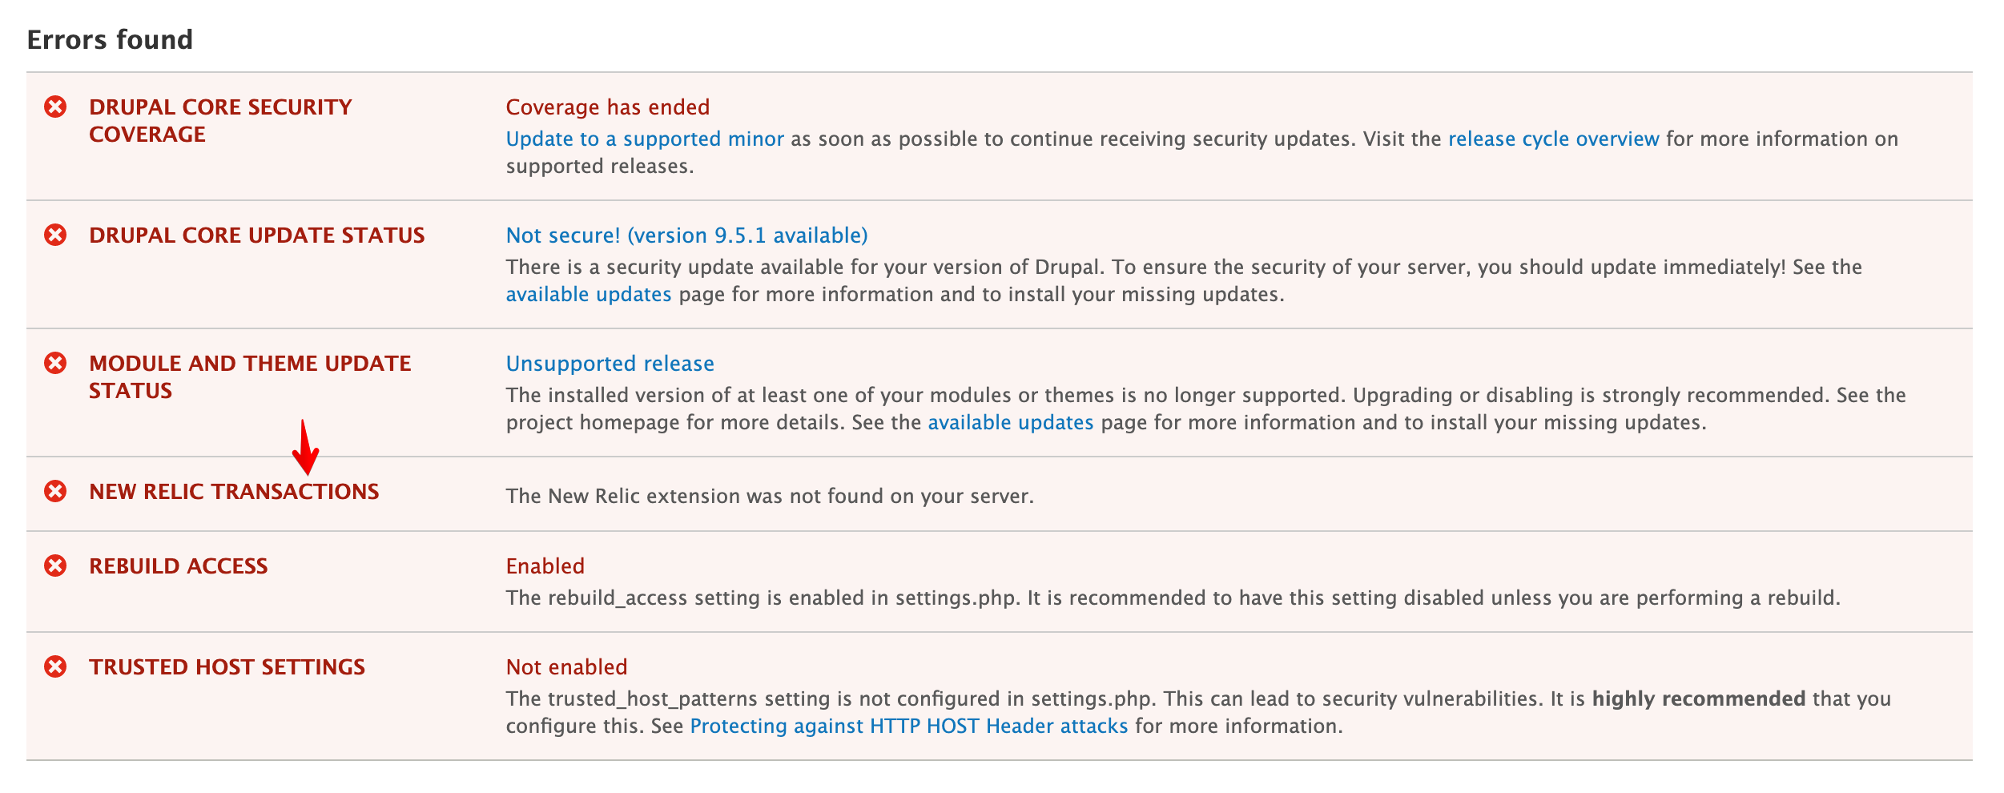Click the error icon beside Drupal Core Update Status

pos(54,235)
